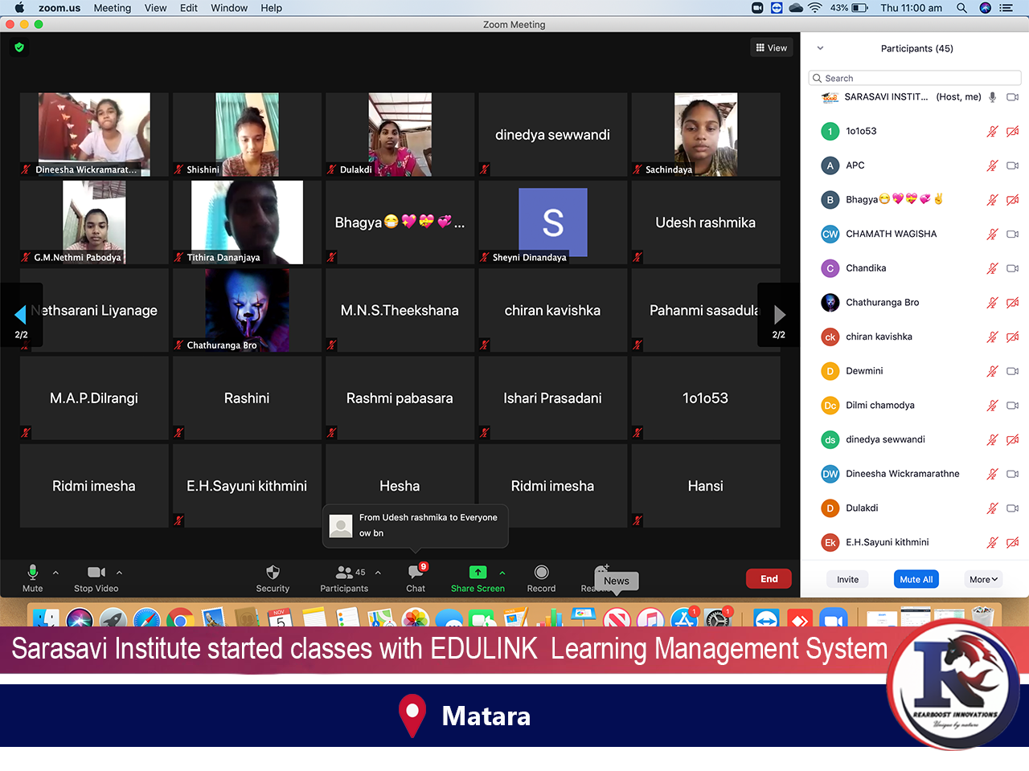The height and width of the screenshot is (771, 1029).
Task: Open the View menu in the menu bar
Action: [x=155, y=8]
